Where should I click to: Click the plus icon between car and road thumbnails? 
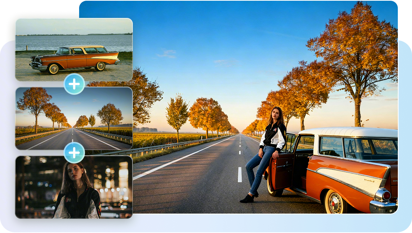coord(74,84)
